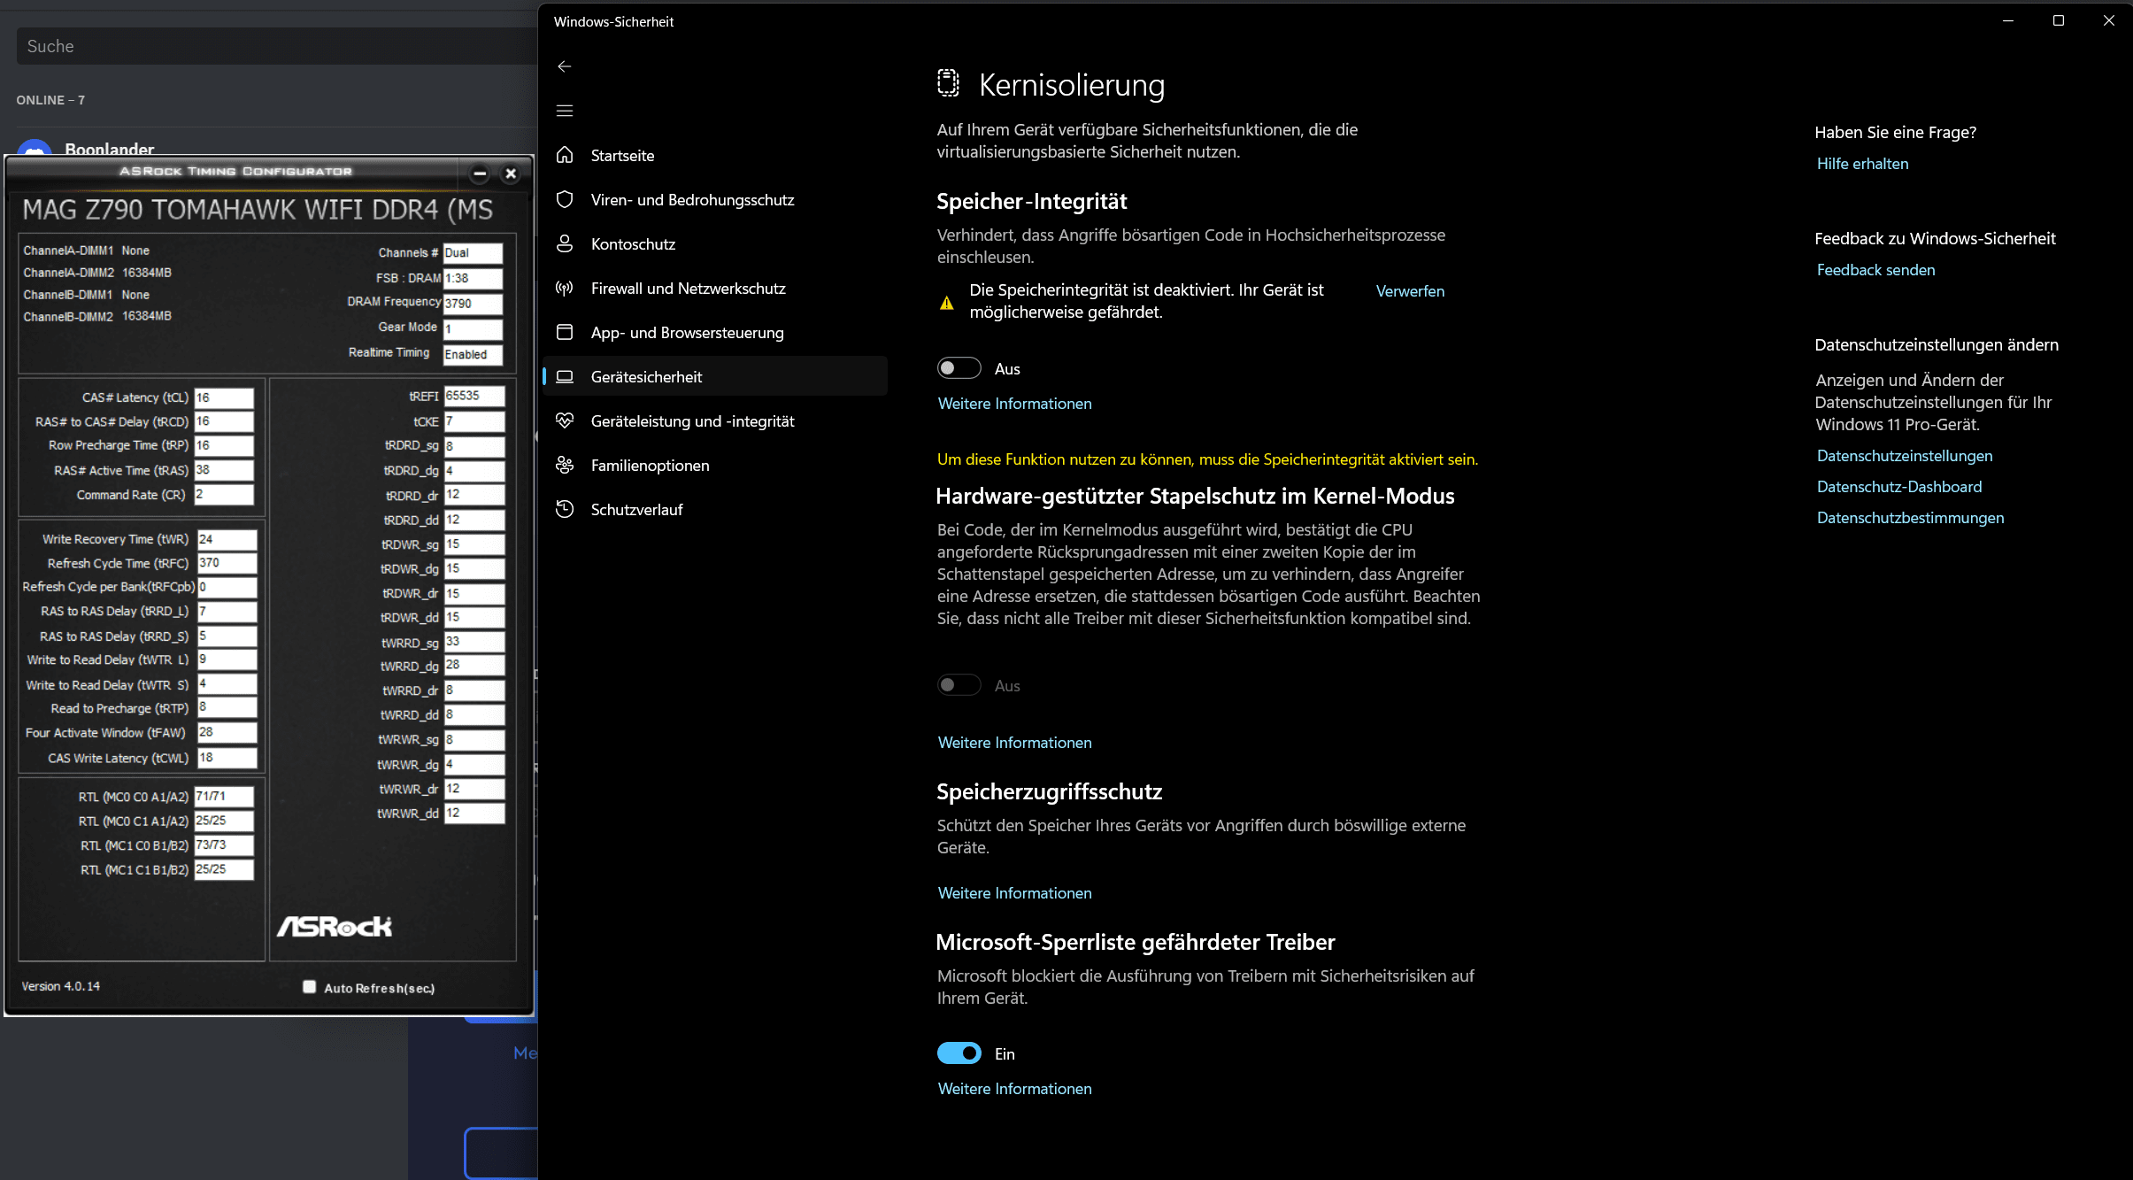Screen dimensions: 2133x1180
Task: Click the tCKE value field
Action: tap(474, 421)
